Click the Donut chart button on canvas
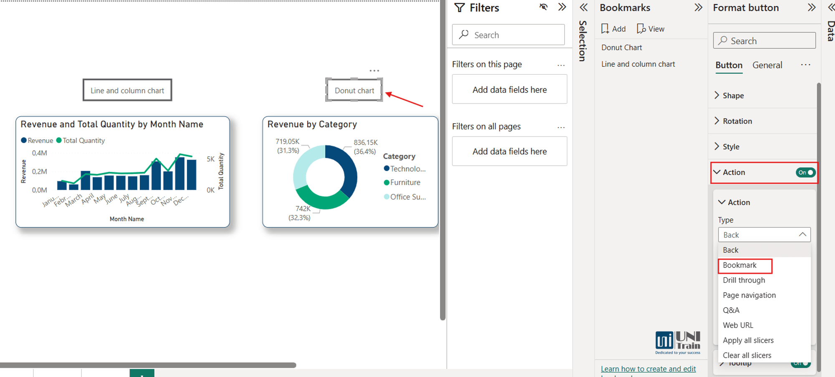 point(354,90)
